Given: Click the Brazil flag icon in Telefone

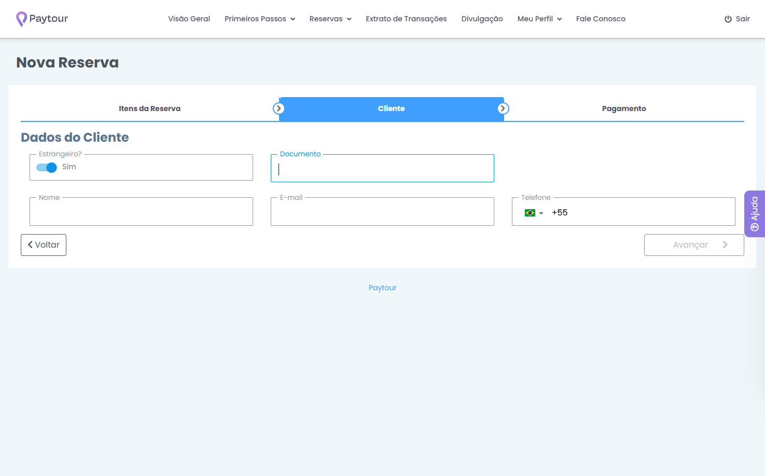Looking at the screenshot, I should point(530,213).
